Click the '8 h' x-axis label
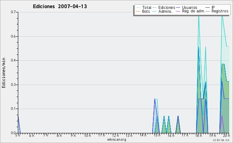This screenshot has width=233, height=143. 59,135
